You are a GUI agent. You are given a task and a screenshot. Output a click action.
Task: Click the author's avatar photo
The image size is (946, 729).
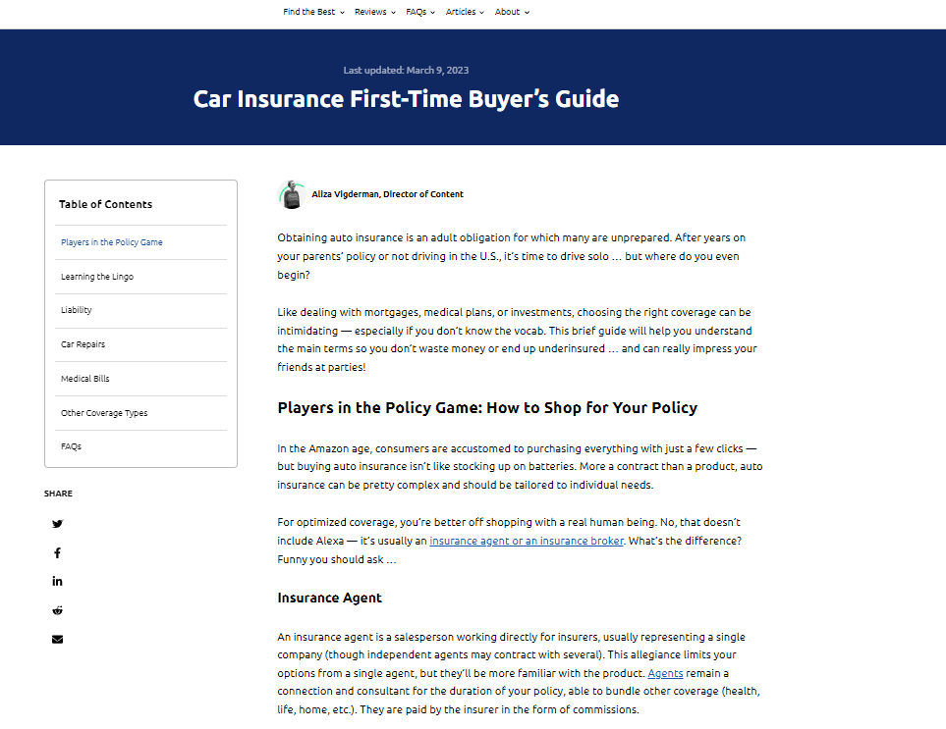(x=292, y=194)
